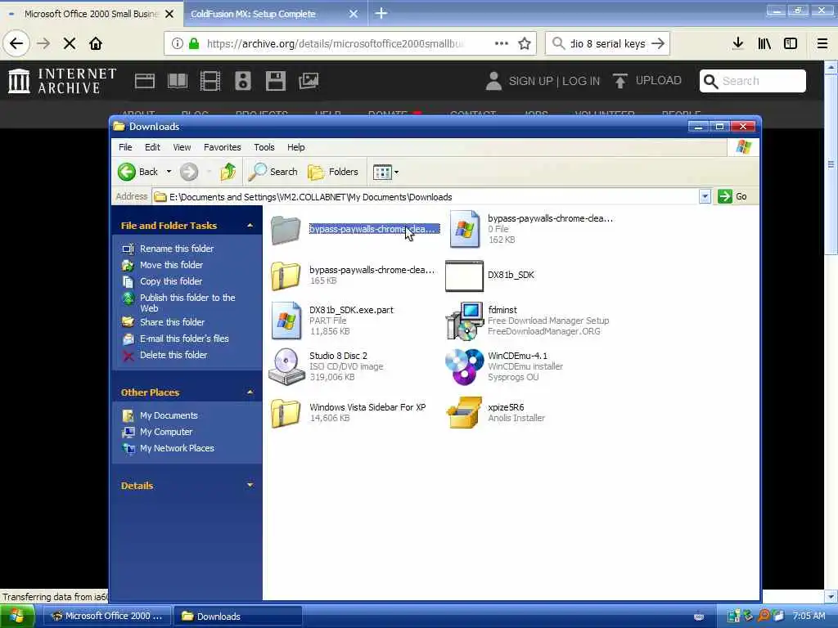This screenshot has height=628, width=838.
Task: Open the Help menu in Downloads window
Action: pyautogui.click(x=295, y=147)
